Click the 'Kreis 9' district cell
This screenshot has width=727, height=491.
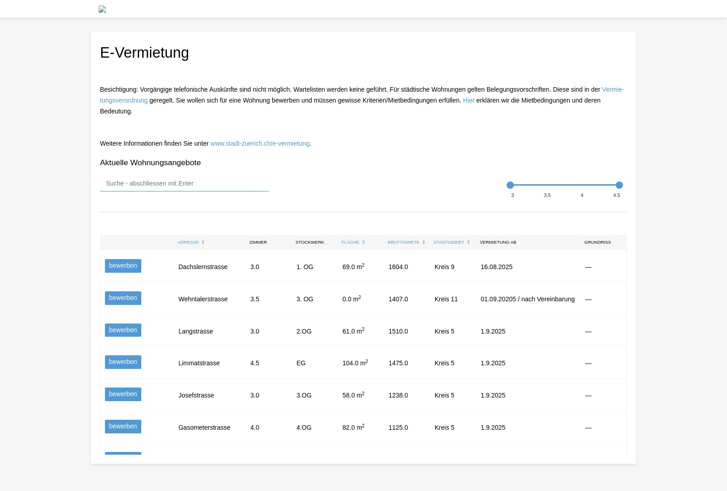(x=444, y=267)
